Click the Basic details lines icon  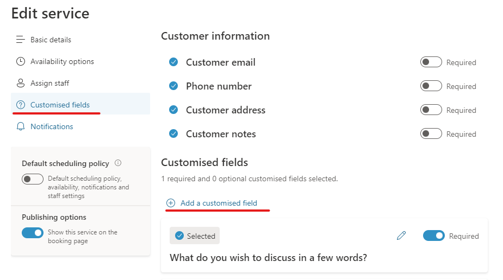click(21, 40)
